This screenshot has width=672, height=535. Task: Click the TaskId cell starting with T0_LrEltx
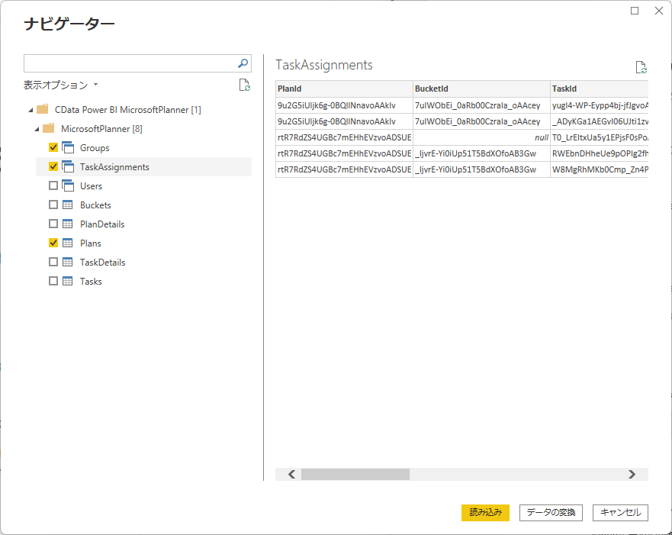pyautogui.click(x=599, y=137)
